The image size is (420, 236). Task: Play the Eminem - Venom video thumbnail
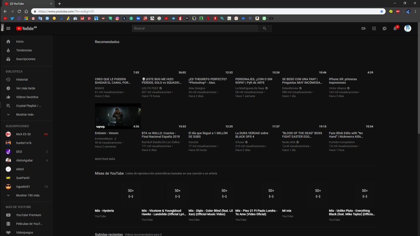click(118, 116)
